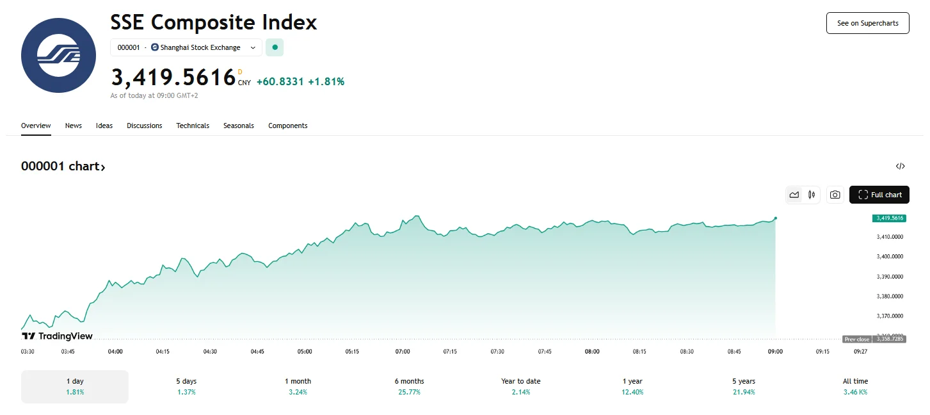This screenshot has height=415, width=930.
Task: Switch to candlestick chart style
Action: click(812, 195)
